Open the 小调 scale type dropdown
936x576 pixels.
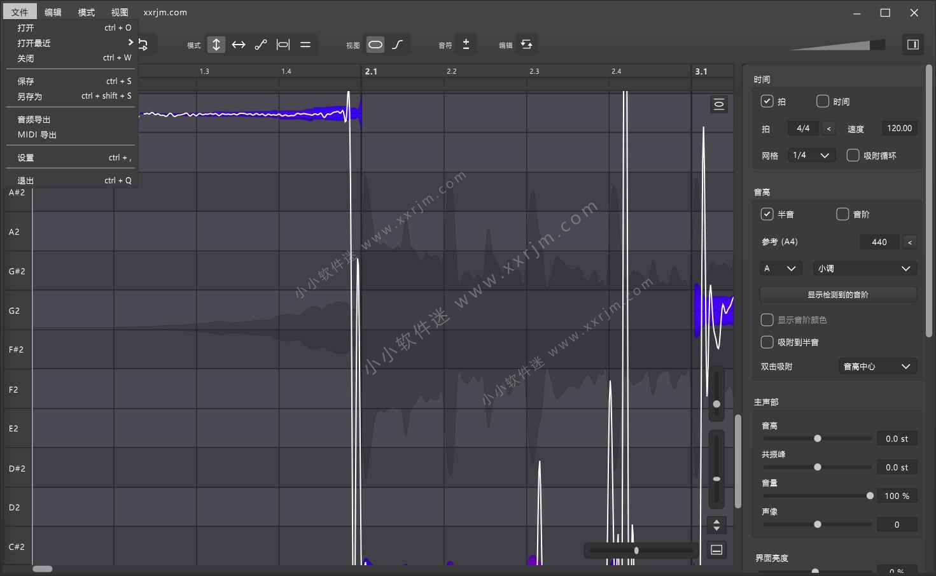(865, 269)
